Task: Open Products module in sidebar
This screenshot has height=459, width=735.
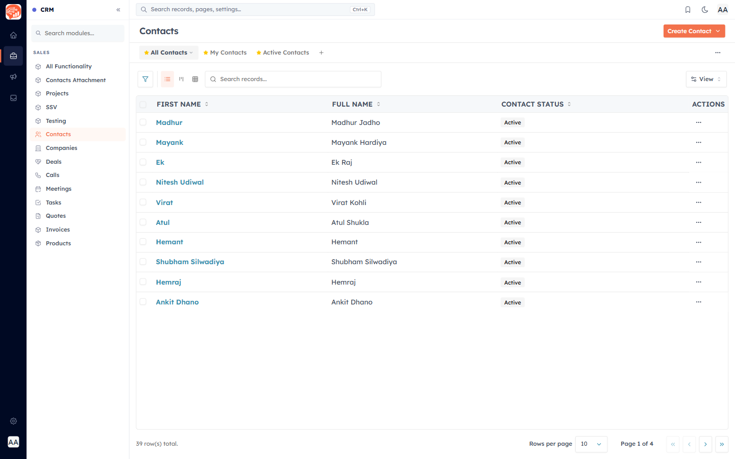Action: [78, 243]
